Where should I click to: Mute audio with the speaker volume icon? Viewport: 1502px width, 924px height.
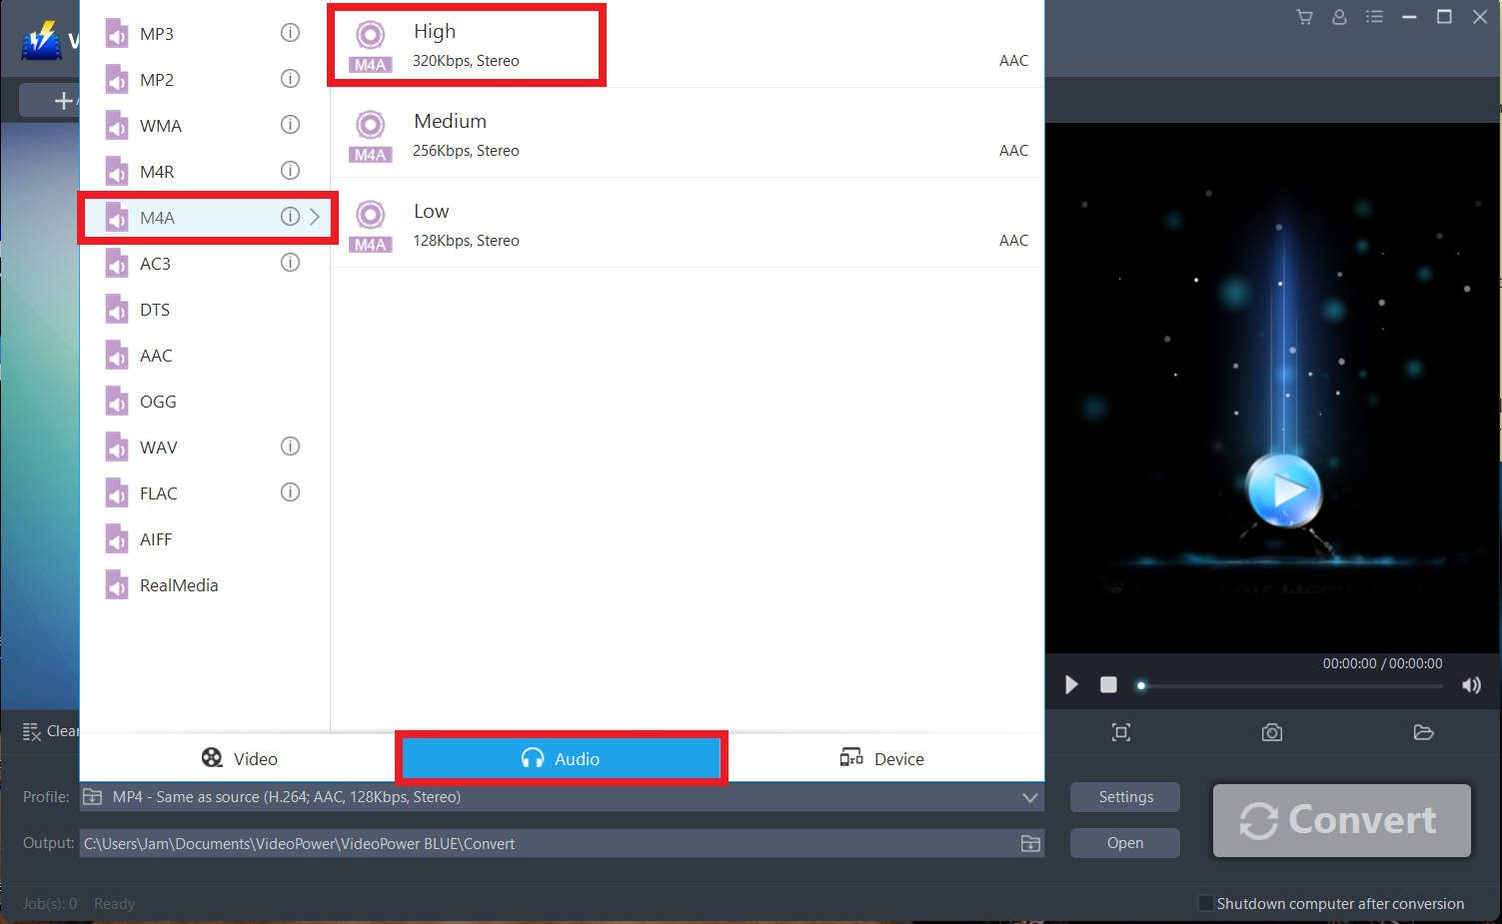click(x=1471, y=685)
